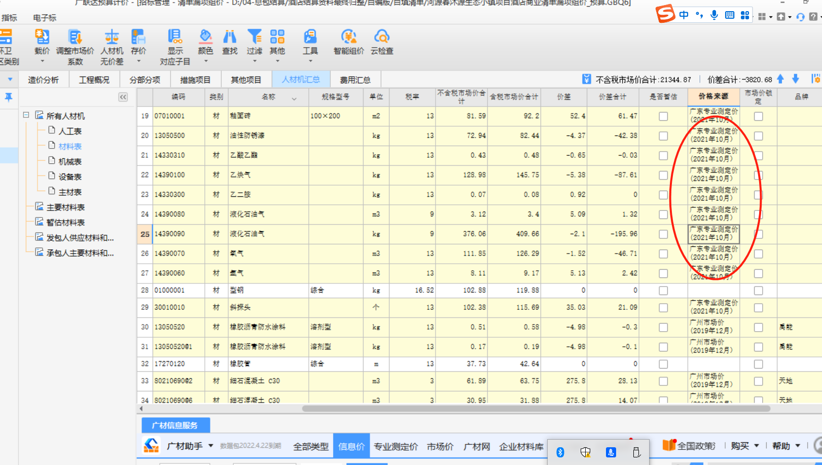Screen dimensions: 822x465
Task: Click the 显示对应子目 icon
Action: [175, 37]
